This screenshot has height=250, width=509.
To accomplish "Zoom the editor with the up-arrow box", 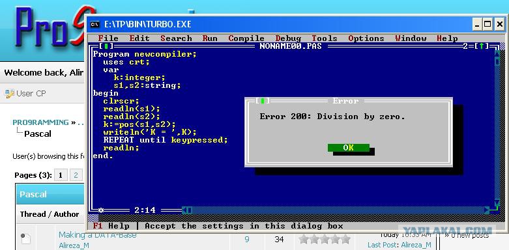I will pyautogui.click(x=482, y=46).
